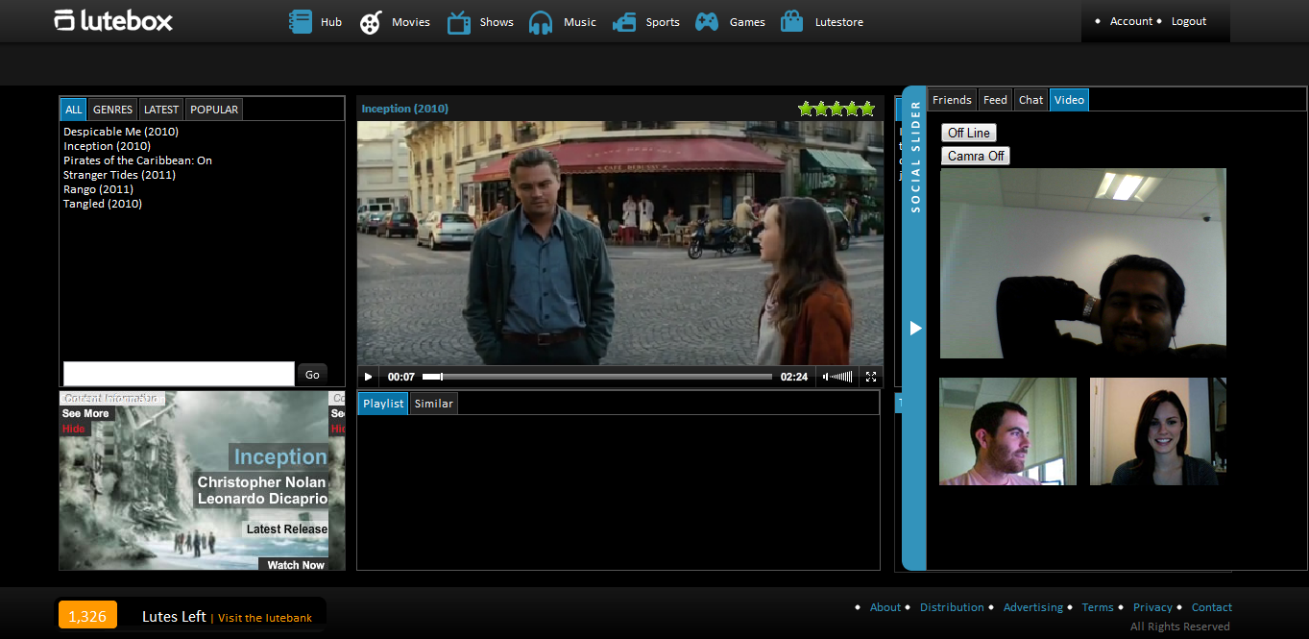This screenshot has width=1309, height=639.
Task: Select the GENRES tab
Action: [112, 110]
